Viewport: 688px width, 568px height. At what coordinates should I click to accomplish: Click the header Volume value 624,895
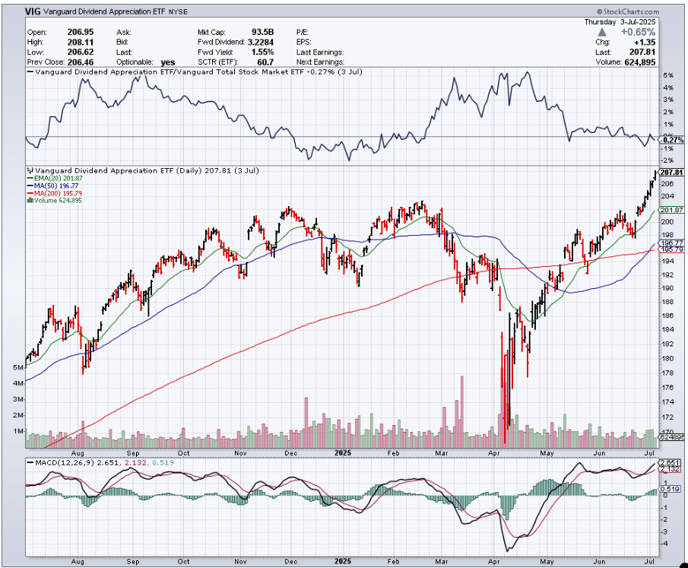(x=639, y=62)
